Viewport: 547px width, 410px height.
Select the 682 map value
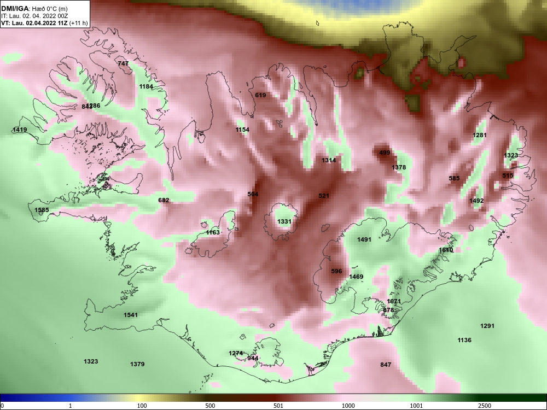click(164, 200)
